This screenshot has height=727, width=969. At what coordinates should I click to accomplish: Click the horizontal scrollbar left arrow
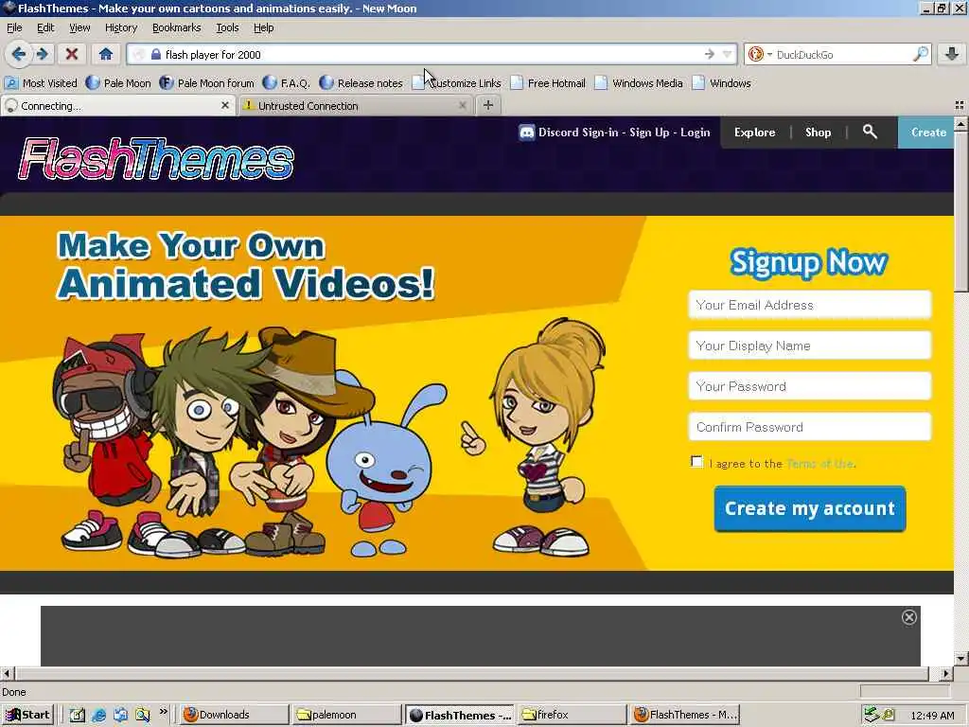click(x=7, y=673)
